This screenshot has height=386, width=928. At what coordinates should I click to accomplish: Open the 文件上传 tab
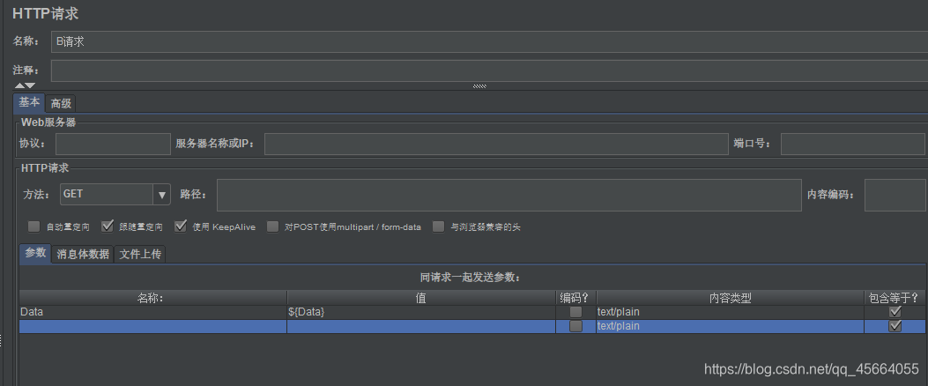(x=139, y=254)
